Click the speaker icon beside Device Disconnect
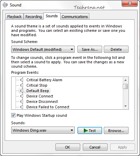Viewport: 140px width, 156px height. click(x=22, y=102)
